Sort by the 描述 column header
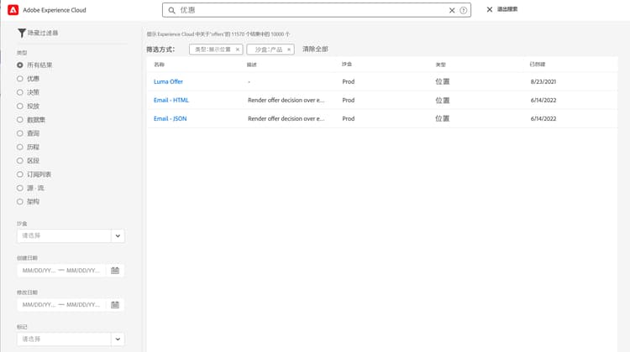 [x=251, y=65]
